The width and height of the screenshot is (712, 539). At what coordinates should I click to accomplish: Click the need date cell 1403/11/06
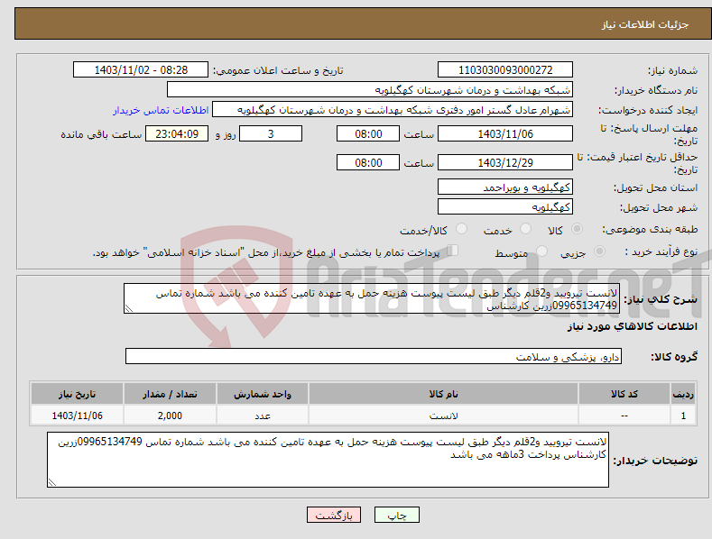tap(78, 416)
